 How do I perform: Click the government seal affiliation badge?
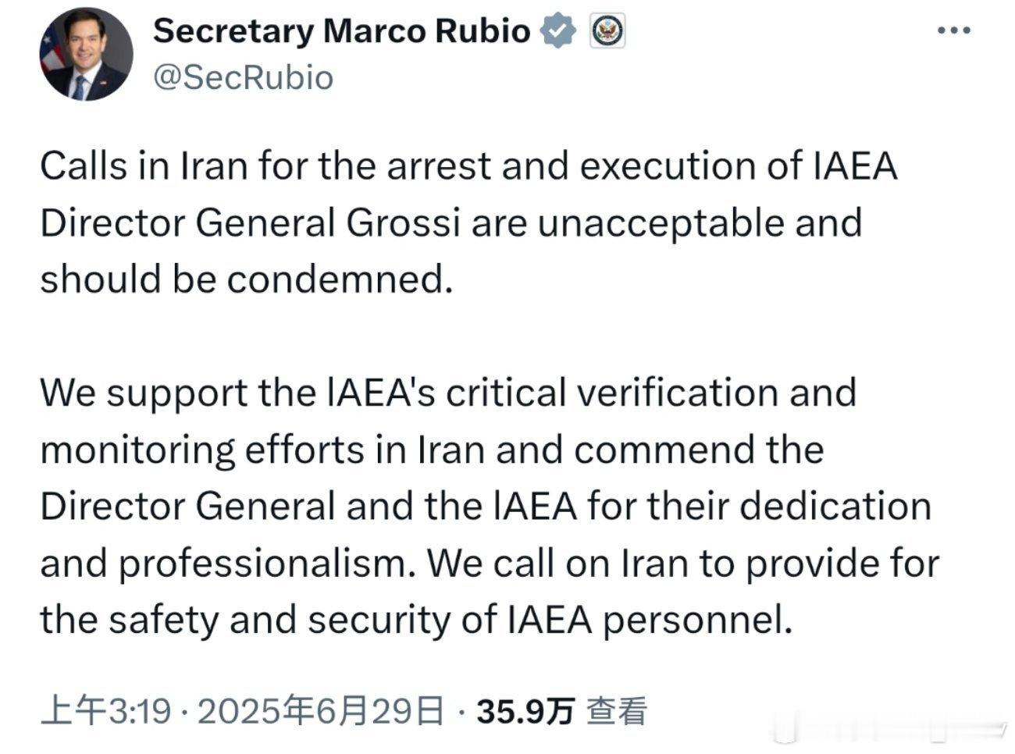607,32
